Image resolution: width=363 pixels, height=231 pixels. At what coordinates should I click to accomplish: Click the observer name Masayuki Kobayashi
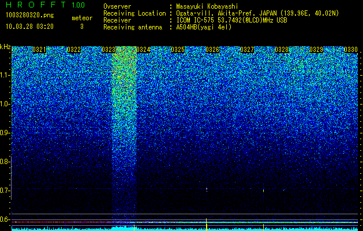point(207,6)
